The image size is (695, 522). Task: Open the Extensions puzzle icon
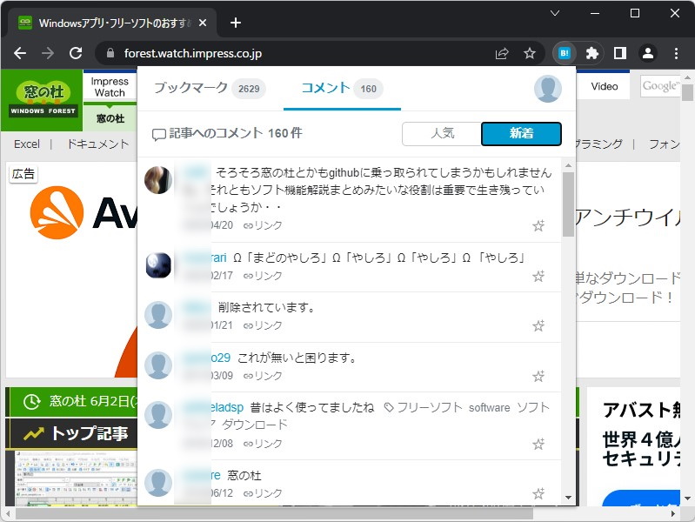[x=592, y=53]
